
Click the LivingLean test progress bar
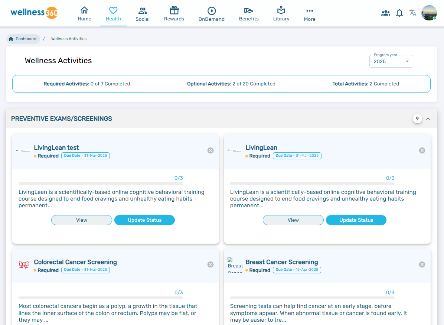click(x=101, y=183)
